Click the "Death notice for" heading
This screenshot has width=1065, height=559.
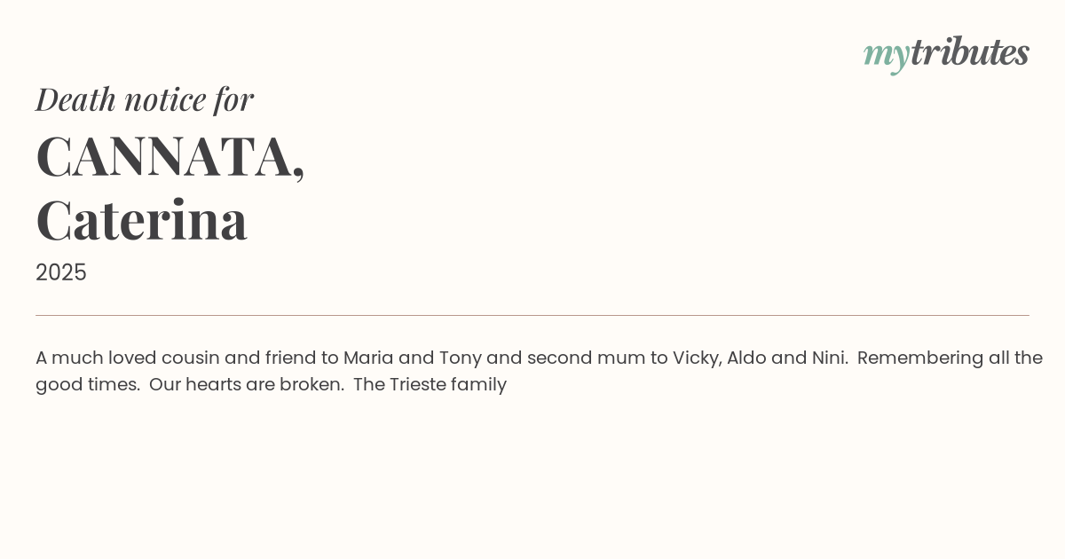tap(145, 99)
